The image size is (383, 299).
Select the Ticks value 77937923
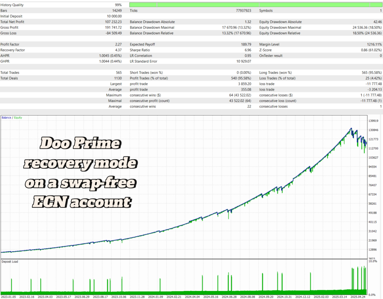point(244,11)
